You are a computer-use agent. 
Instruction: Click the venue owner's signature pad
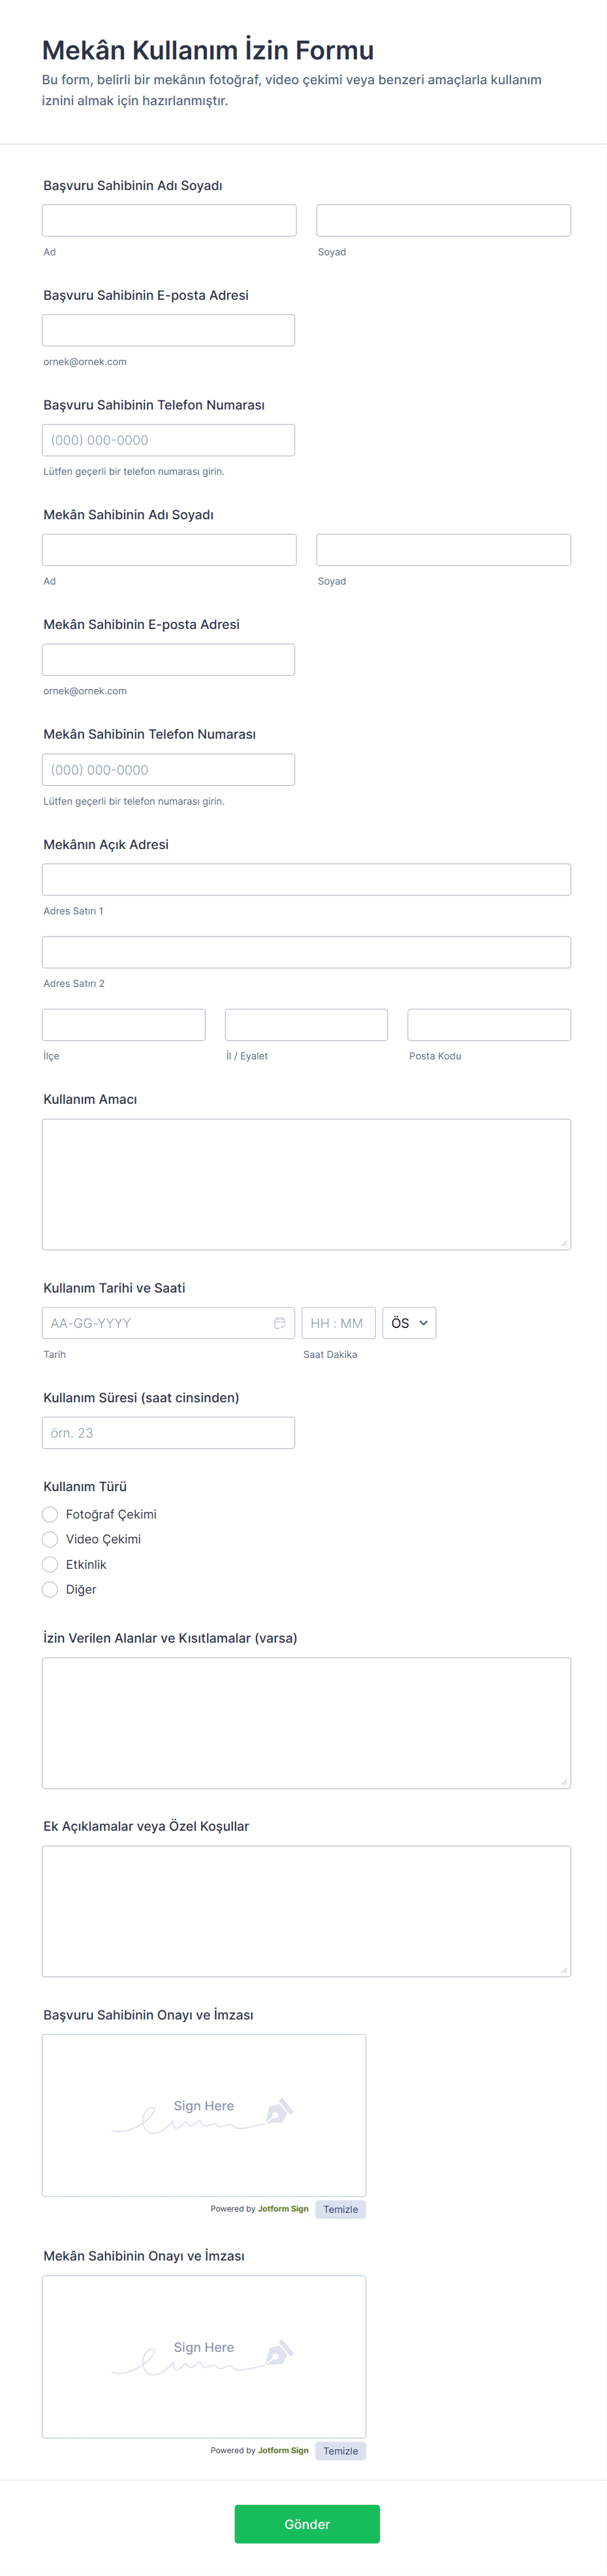coord(203,2355)
